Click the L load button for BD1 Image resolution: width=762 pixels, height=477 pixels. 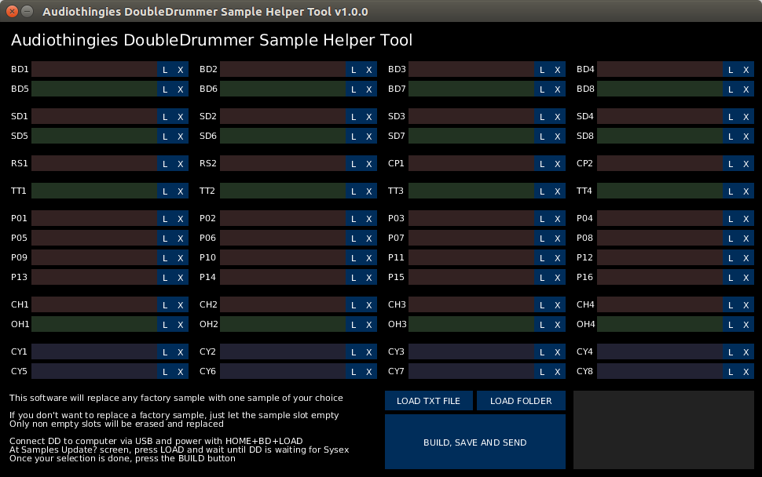coord(165,69)
